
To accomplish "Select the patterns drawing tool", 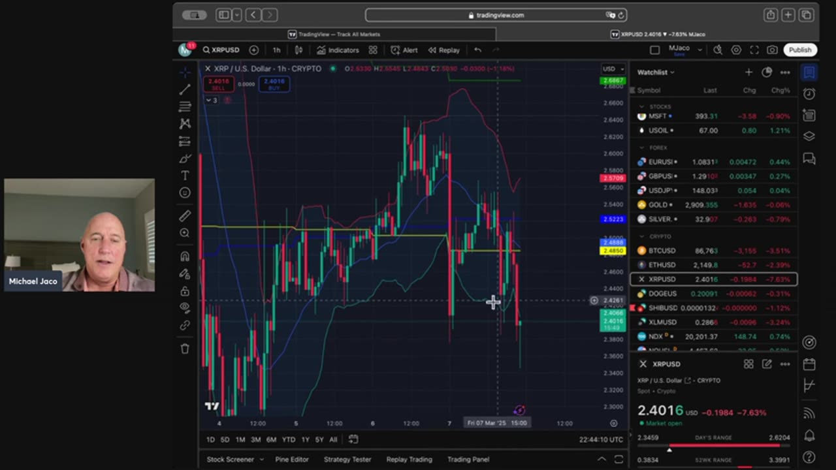I will pos(185,123).
